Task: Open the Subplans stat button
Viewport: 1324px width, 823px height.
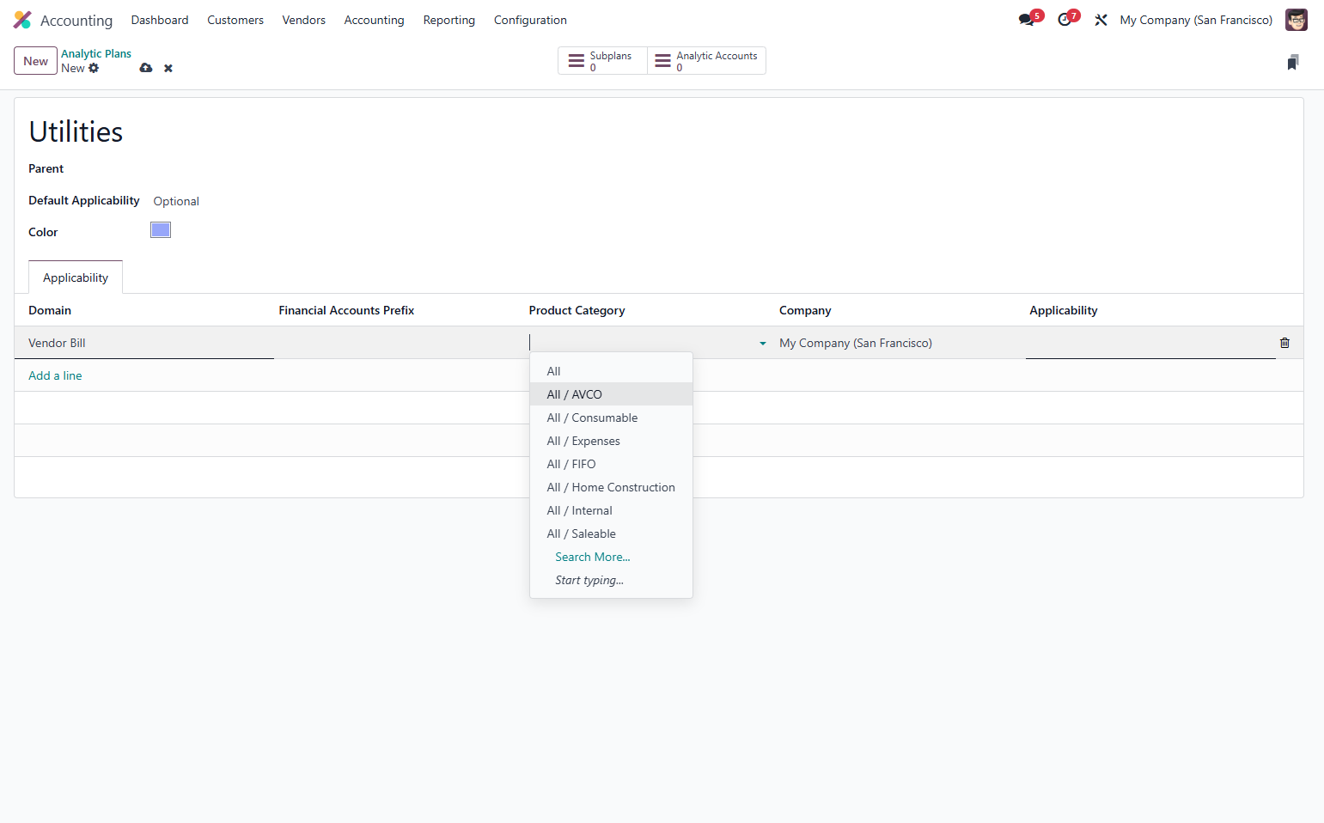Action: pyautogui.click(x=602, y=61)
